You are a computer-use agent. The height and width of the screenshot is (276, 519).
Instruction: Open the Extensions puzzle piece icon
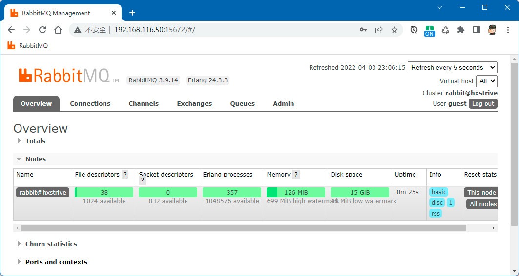point(461,30)
